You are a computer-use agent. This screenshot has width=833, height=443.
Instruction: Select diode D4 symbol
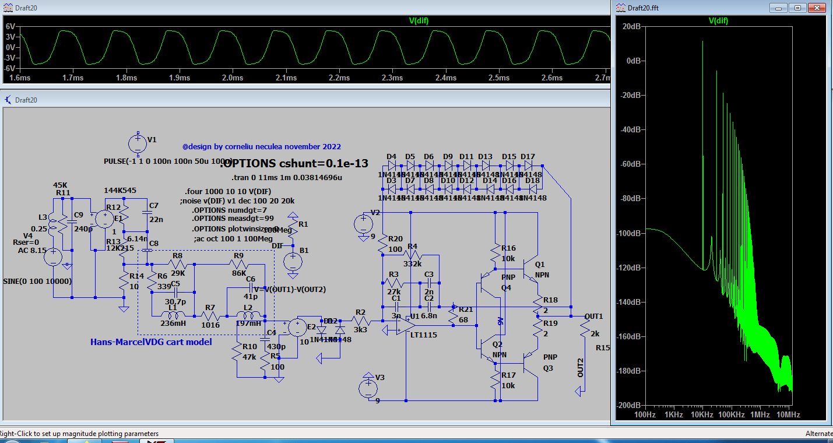(391, 166)
